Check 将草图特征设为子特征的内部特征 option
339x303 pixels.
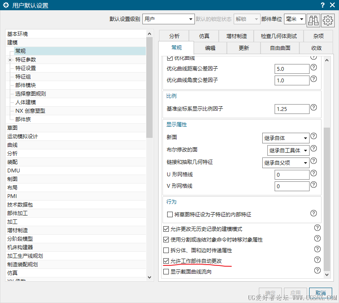click(170, 214)
